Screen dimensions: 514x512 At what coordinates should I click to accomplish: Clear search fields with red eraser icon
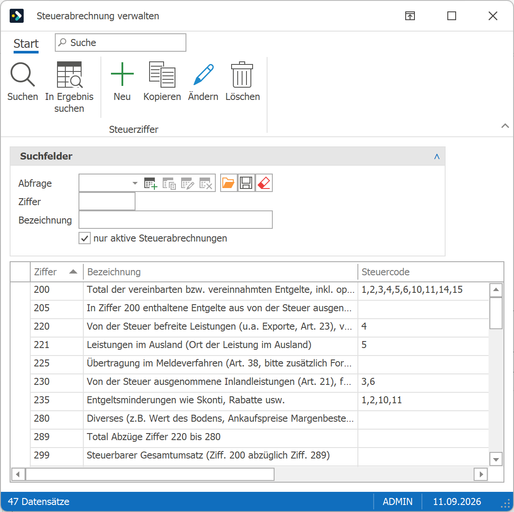click(x=264, y=183)
